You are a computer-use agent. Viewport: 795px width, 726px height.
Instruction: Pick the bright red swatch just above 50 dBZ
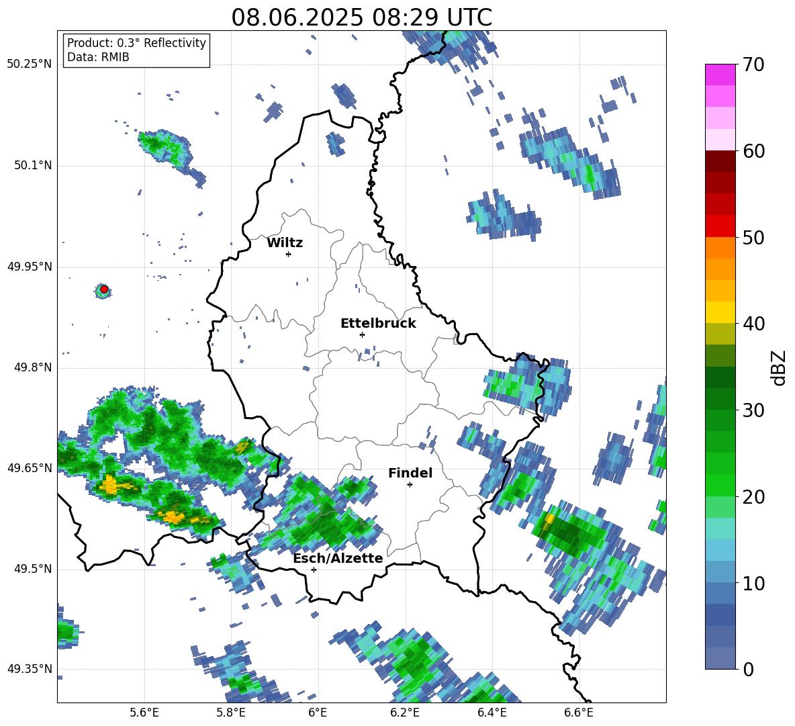click(720, 226)
